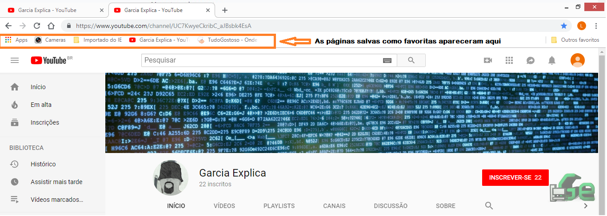
Task: Toggle YouTube hamburger guide menu
Action: 15,60
